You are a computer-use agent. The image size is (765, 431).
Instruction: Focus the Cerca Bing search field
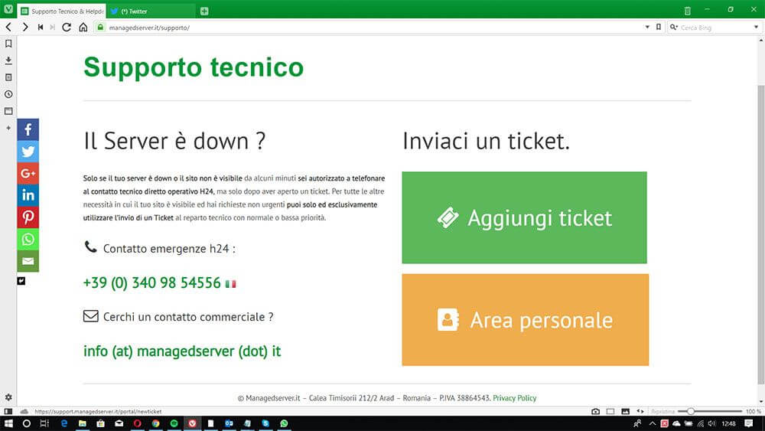pyautogui.click(x=715, y=28)
